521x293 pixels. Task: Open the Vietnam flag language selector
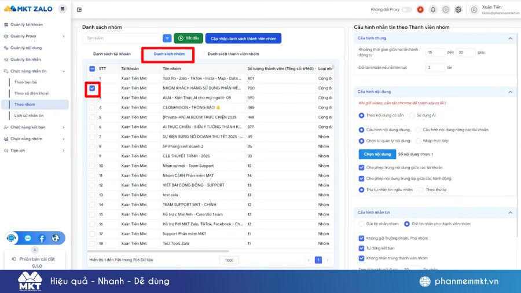(420, 10)
